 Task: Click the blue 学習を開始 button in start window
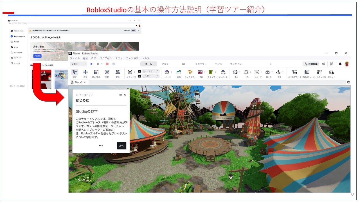click(37, 56)
